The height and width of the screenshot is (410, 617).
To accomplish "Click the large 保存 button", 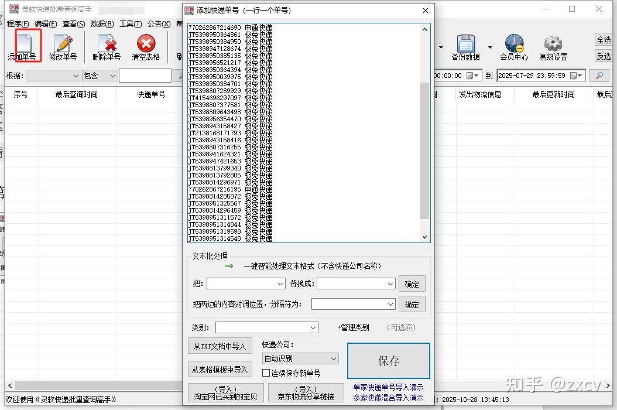I will pos(388,360).
